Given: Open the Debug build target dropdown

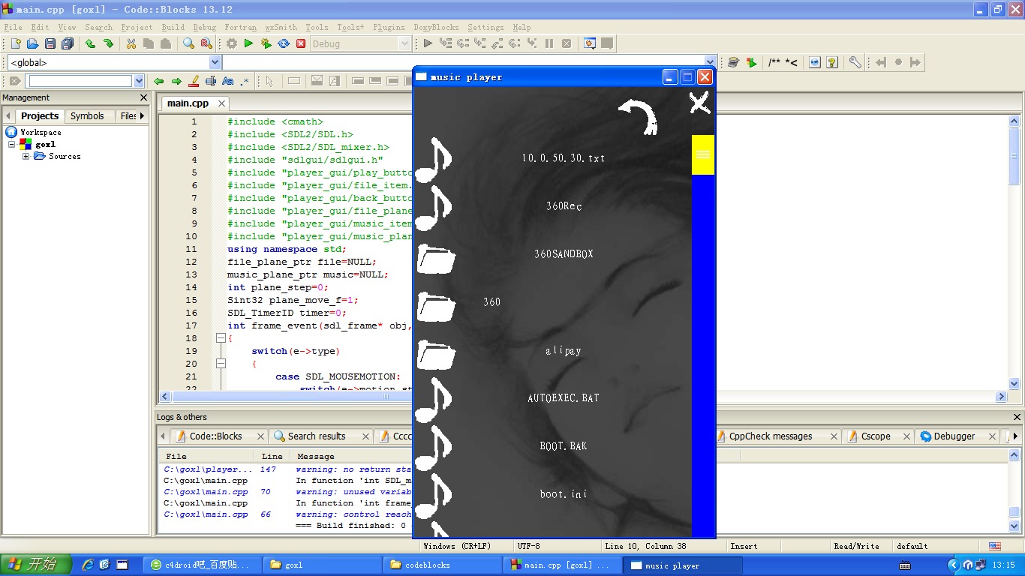Looking at the screenshot, I should coord(404,44).
